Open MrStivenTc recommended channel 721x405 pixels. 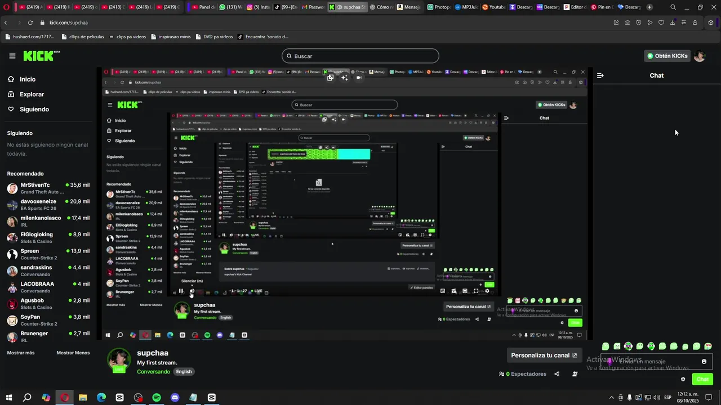(48, 188)
